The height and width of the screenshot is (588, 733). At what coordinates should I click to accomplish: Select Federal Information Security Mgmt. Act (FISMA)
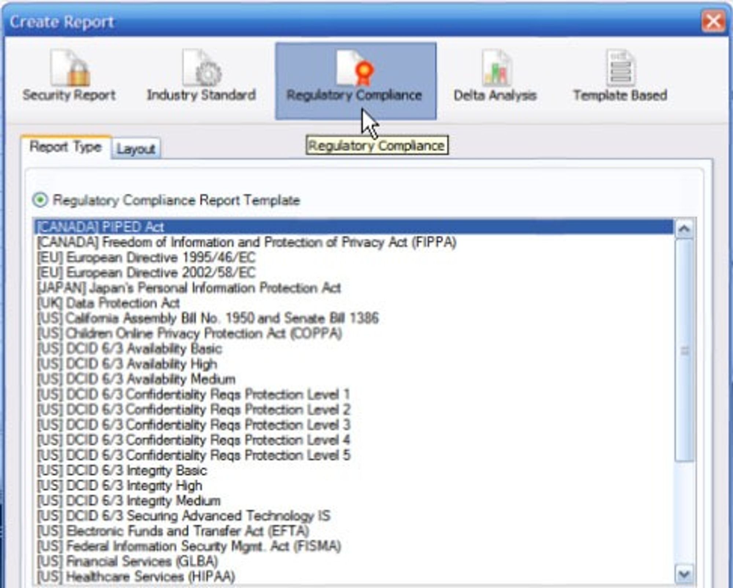click(354, 547)
